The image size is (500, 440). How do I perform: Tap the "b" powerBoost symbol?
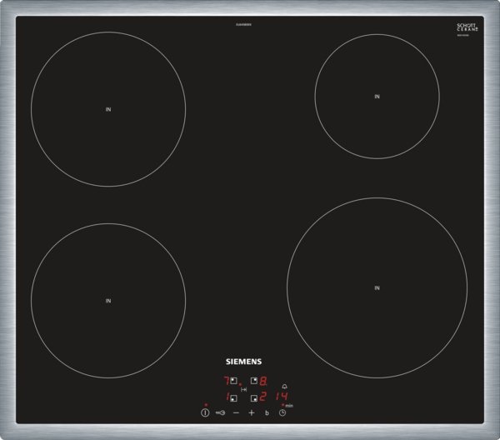point(267,412)
